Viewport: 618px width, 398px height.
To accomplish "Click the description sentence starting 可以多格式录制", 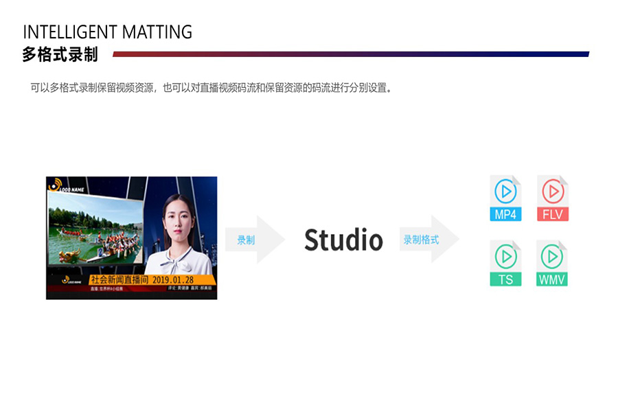I will [x=211, y=87].
